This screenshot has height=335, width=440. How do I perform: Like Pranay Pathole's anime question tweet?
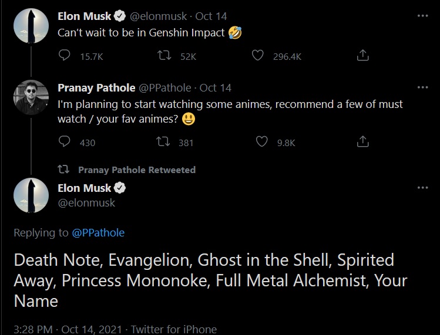(262, 142)
